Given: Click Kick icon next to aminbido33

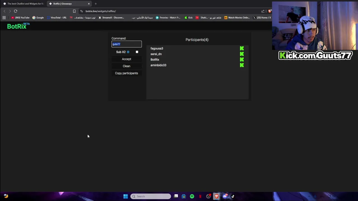Looking at the screenshot, I should [x=242, y=65].
